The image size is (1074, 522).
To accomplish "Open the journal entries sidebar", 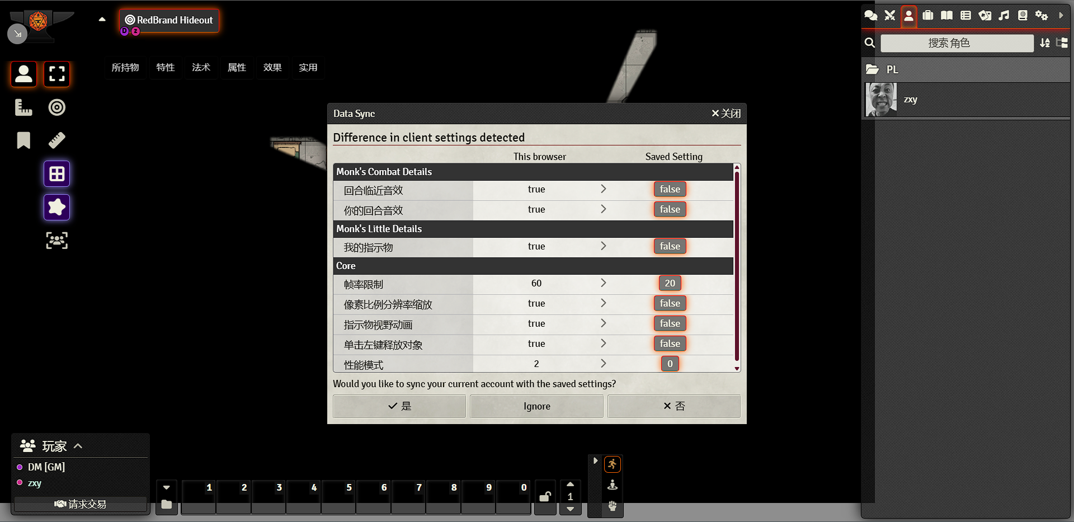I will 946,16.
